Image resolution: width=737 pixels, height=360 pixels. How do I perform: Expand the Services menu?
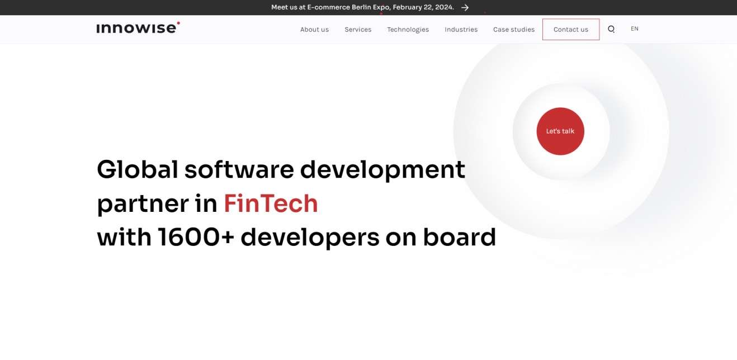click(358, 30)
